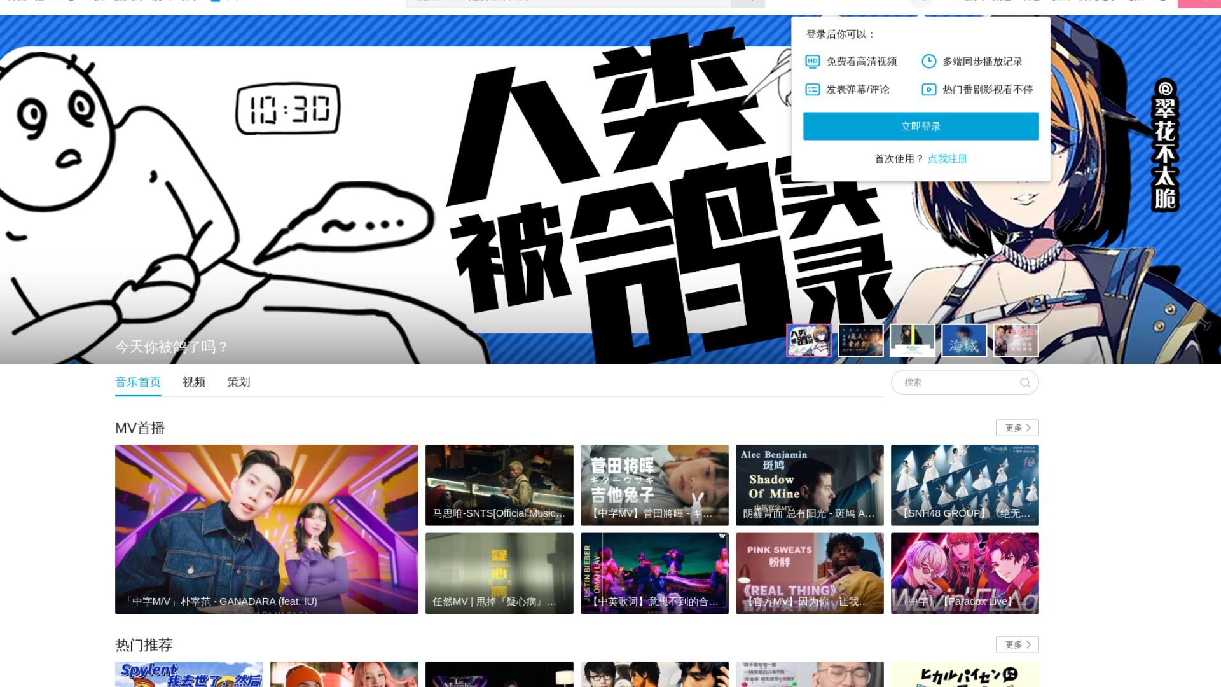This screenshot has height=687, width=1221.
Task: Open Justin Bieber Omah Lay lyric video
Action: (x=654, y=573)
